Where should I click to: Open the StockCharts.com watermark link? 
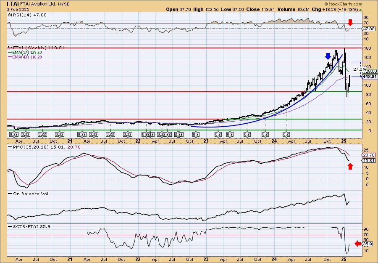343,4
